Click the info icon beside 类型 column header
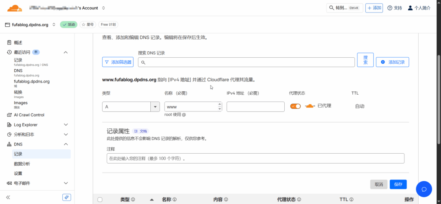Image resolution: width=441 pixels, height=204 pixels. click(133, 200)
